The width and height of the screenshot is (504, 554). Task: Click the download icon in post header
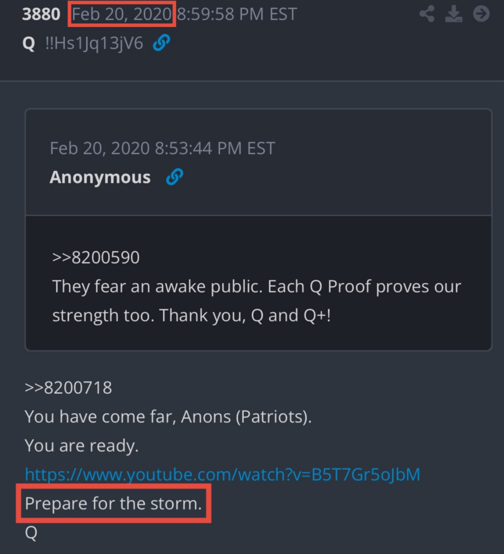(x=454, y=14)
